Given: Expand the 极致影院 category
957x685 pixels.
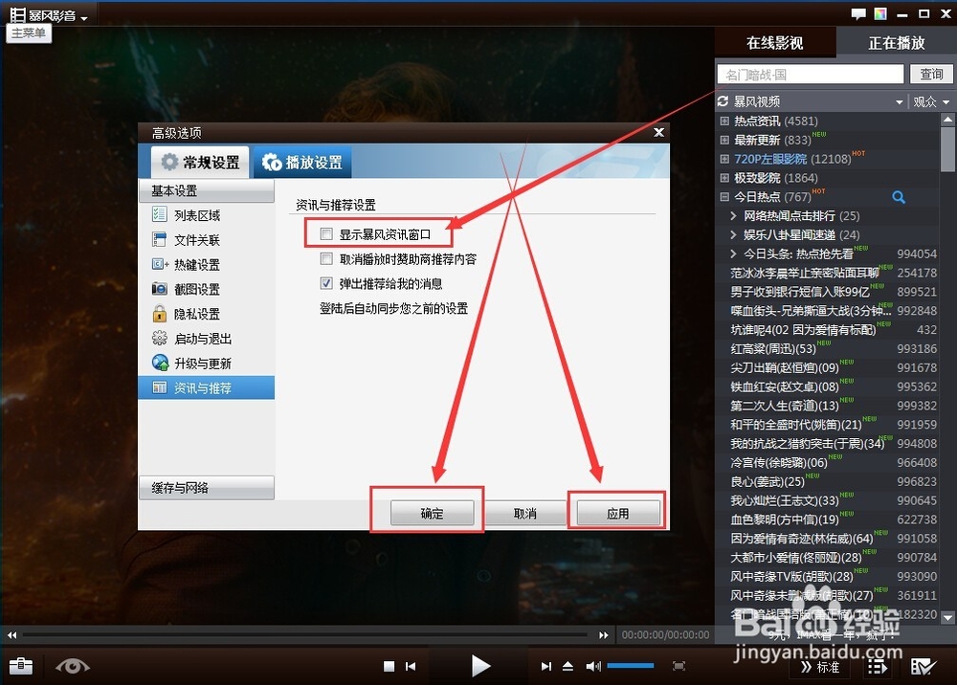Looking at the screenshot, I should (x=724, y=178).
